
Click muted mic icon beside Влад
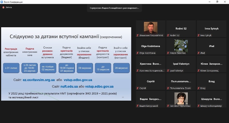[198, 88]
